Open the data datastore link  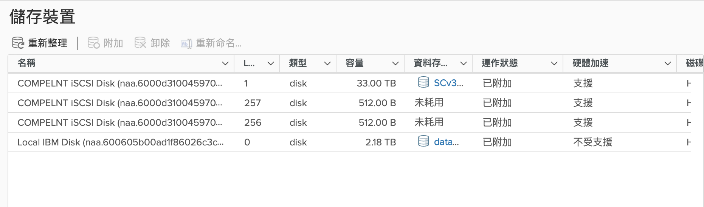tap(446, 142)
